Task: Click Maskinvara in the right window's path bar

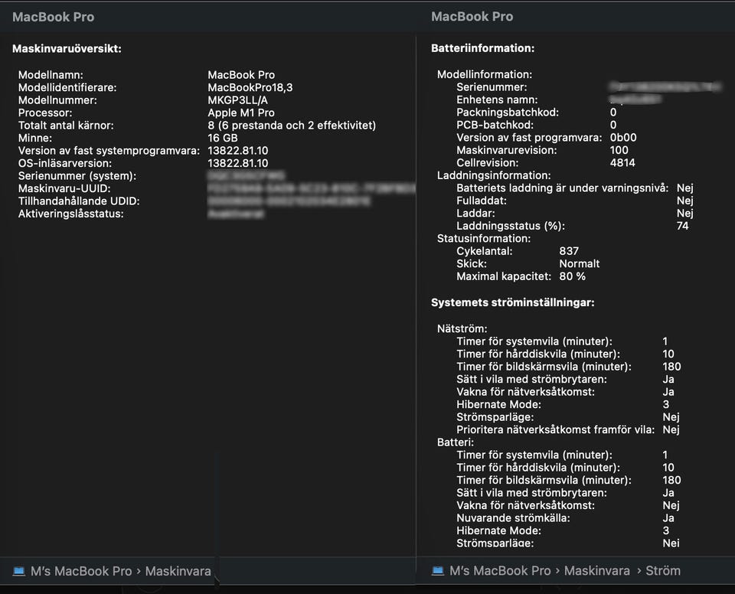Action: point(596,571)
